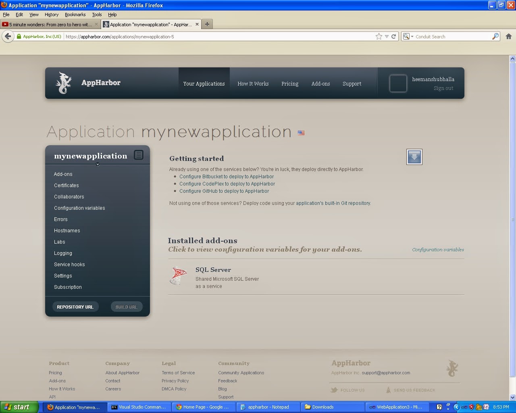
Task: Open the mynewapplication sidebar list icon
Action: click(x=139, y=155)
